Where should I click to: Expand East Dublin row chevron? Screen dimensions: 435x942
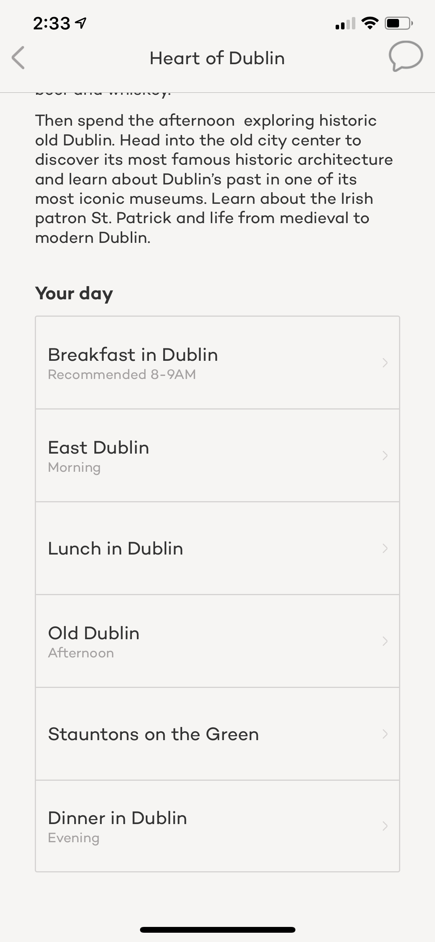pos(385,456)
